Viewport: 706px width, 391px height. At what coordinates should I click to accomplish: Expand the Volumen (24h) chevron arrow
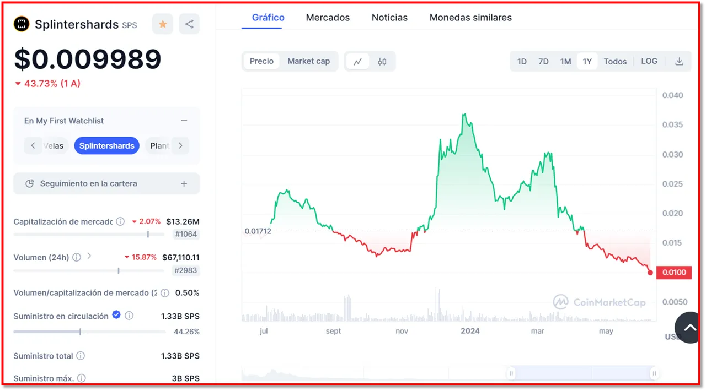pyautogui.click(x=89, y=257)
